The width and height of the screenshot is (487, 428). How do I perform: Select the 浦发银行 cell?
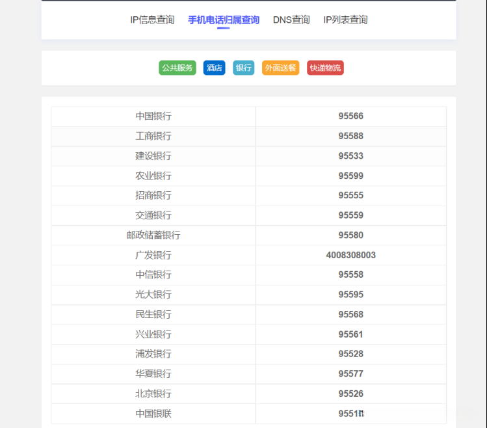[x=153, y=354]
